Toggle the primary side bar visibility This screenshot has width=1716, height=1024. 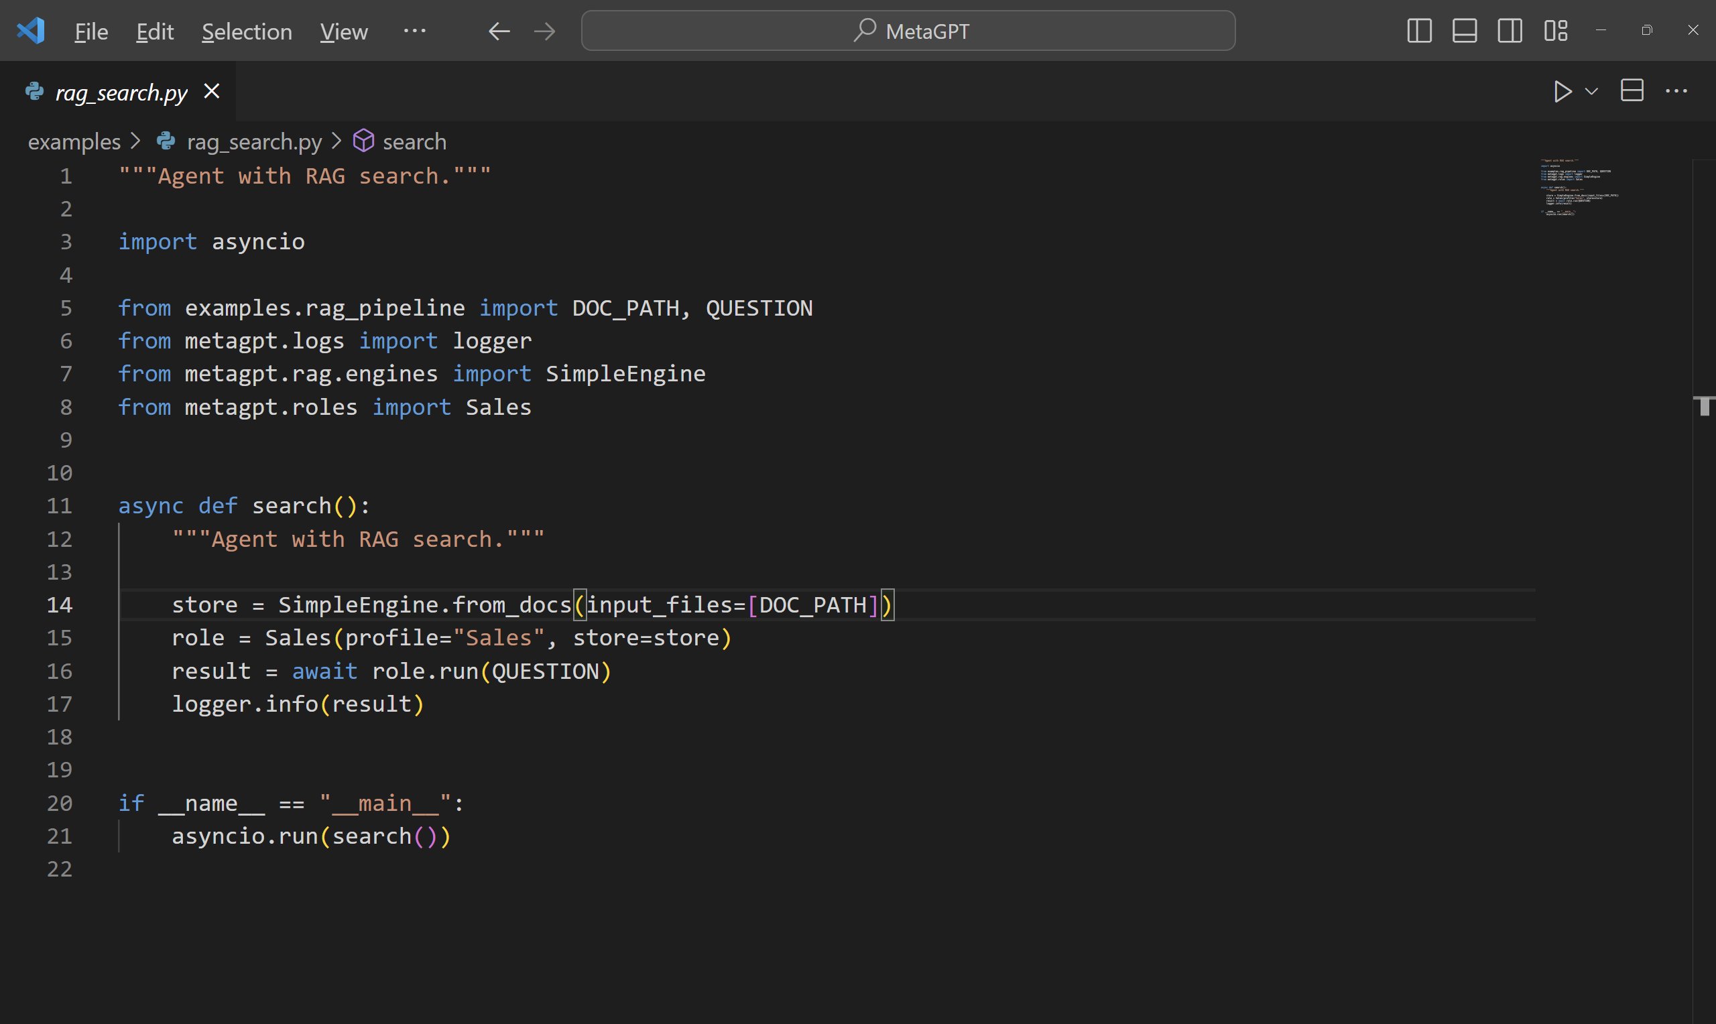point(1419,30)
